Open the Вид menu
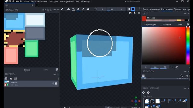Image resolution: width=193 pixels, height=108 pixels. [77, 1]
